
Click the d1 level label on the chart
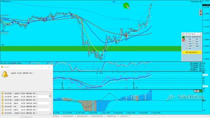tap(3, 45)
